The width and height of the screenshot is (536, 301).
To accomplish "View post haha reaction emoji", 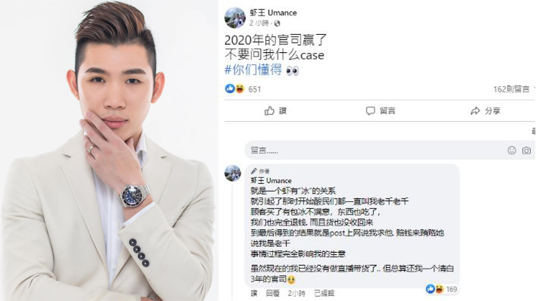I will coord(240,89).
